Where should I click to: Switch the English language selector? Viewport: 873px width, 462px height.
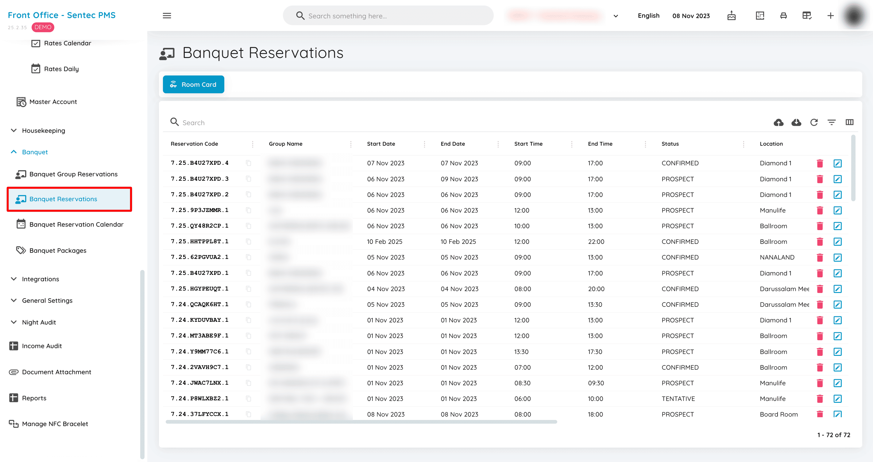coord(648,16)
